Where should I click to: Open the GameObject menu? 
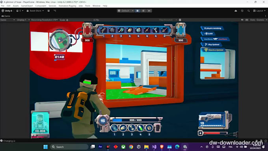(27, 6)
